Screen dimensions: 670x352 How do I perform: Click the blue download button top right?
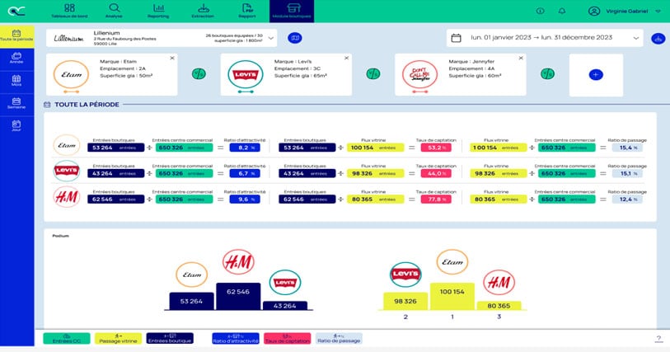658,39
